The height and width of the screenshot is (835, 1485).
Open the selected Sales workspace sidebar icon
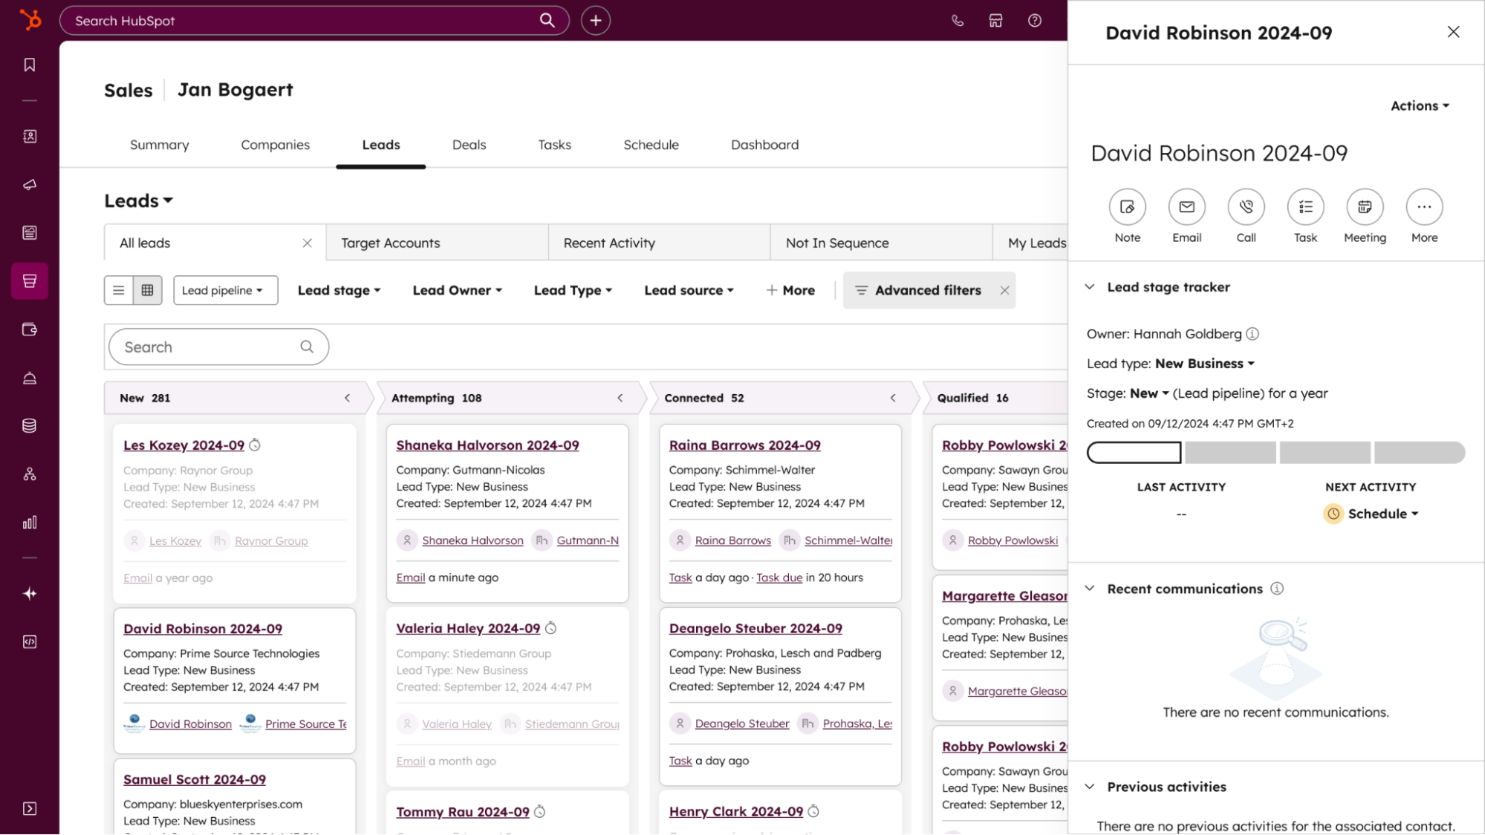pos(30,281)
